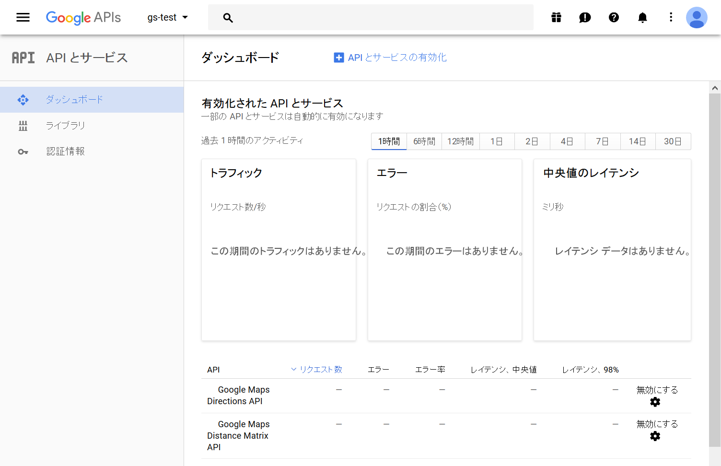Open the gs-test project selector dropdown
Image resolution: width=721 pixels, height=466 pixels.
(167, 18)
